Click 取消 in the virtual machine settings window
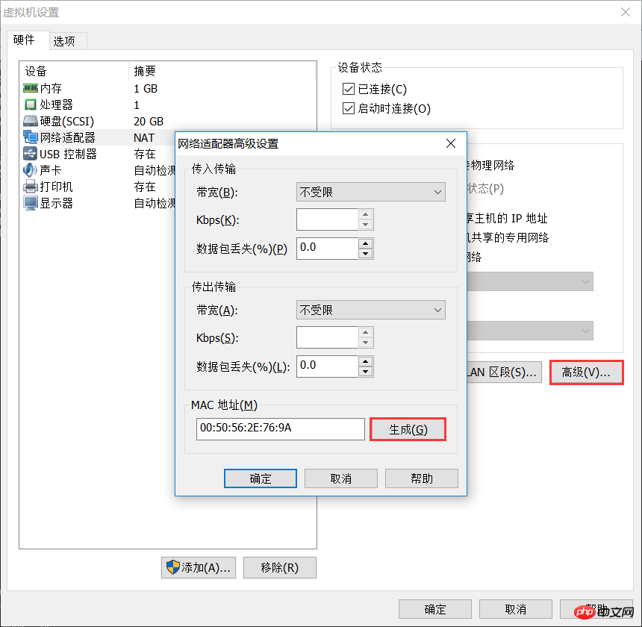 [516, 609]
